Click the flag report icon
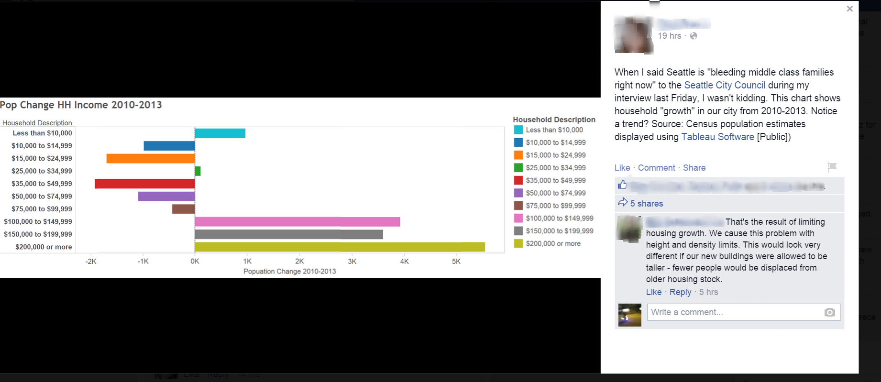881x382 pixels. 832,167
